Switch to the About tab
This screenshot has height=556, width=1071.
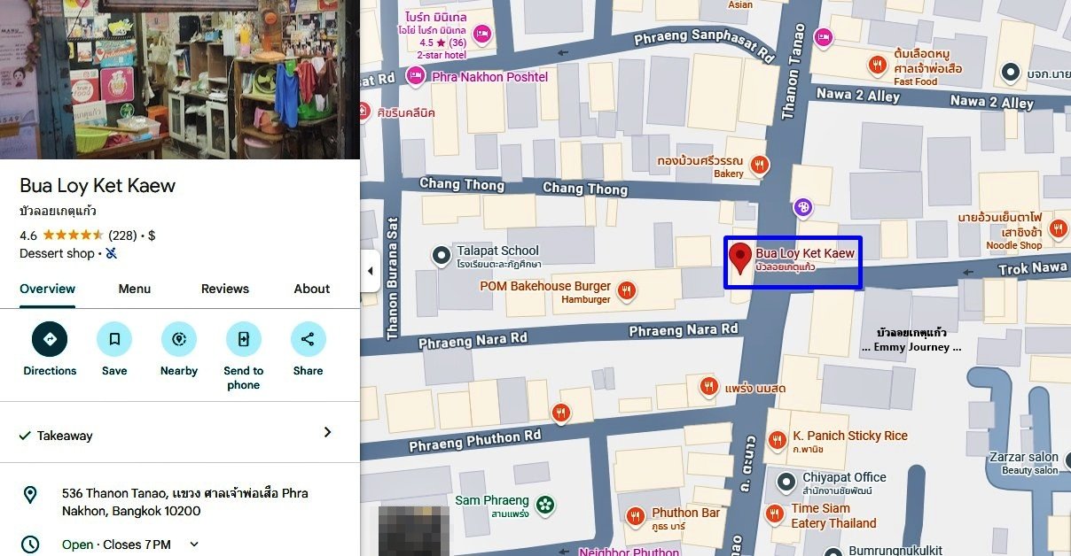(312, 289)
